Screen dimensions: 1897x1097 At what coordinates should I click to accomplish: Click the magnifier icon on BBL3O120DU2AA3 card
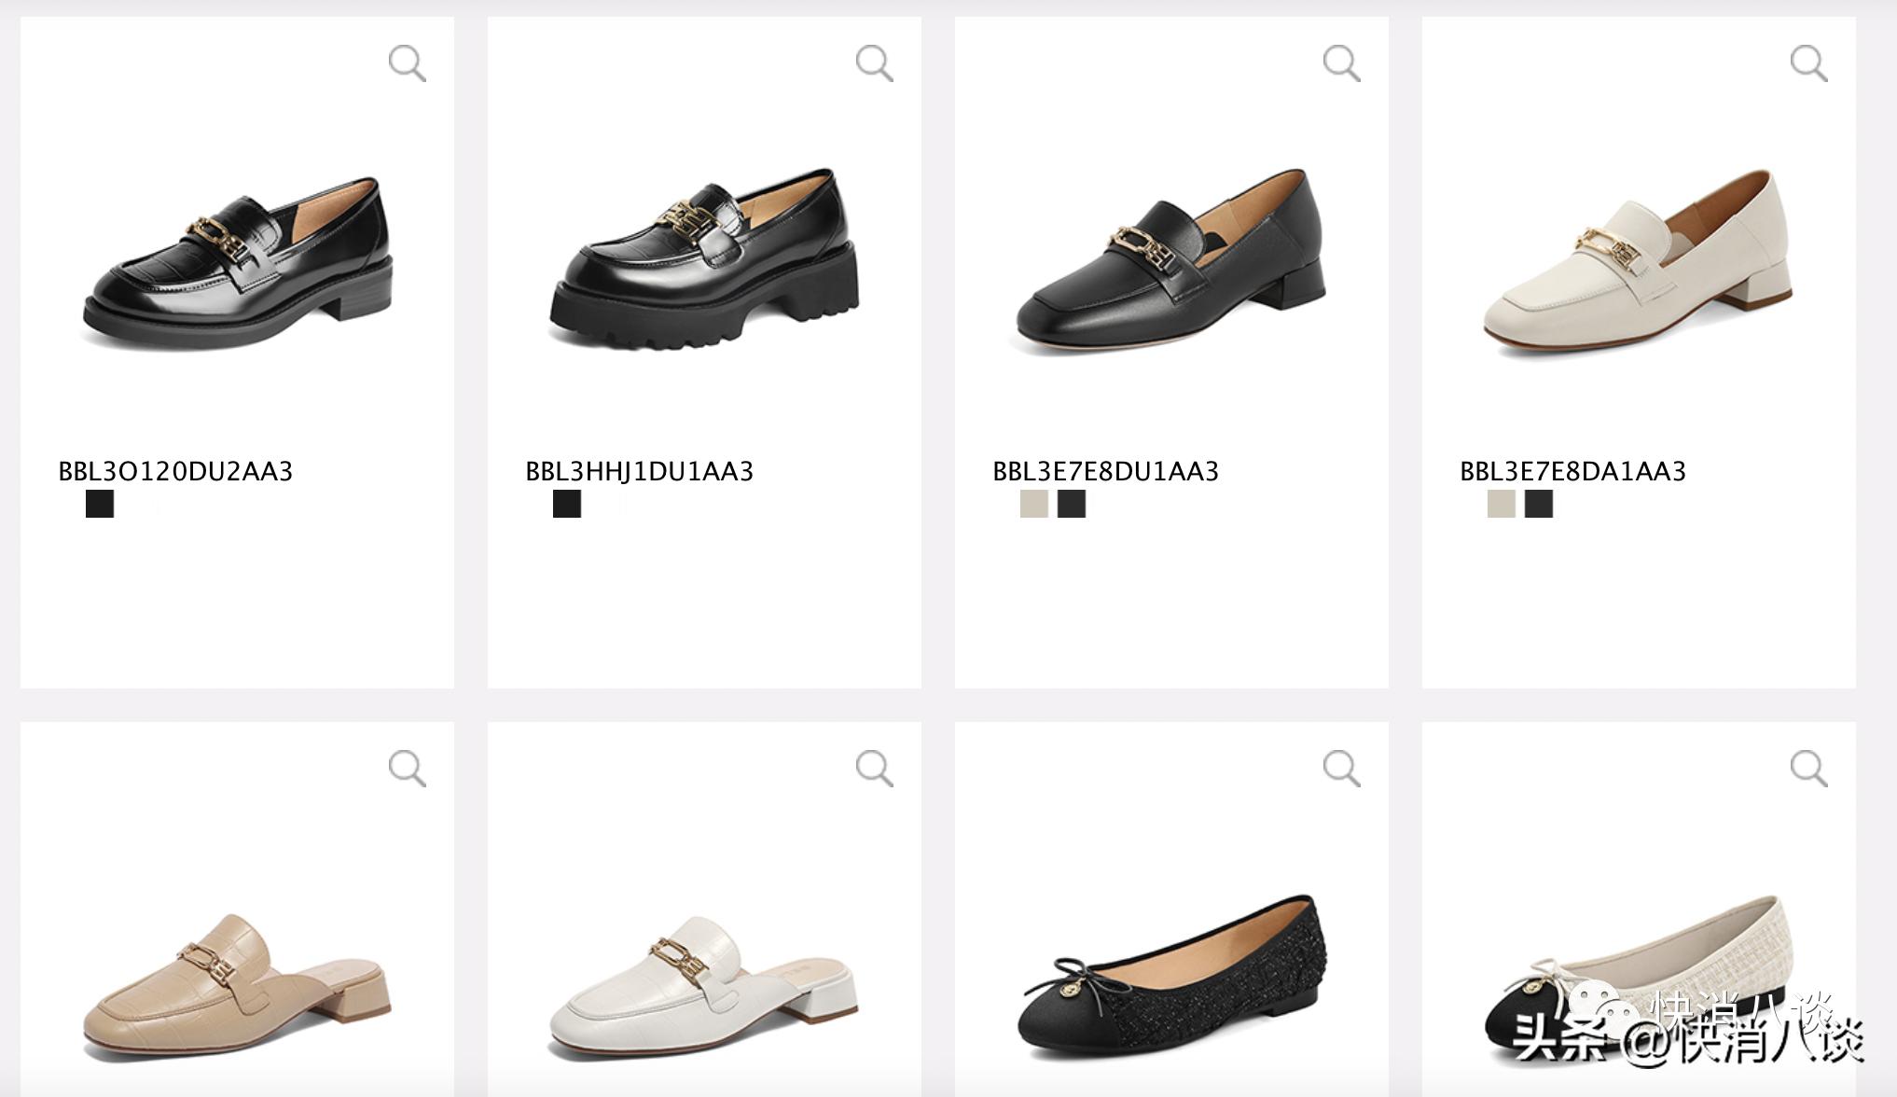[x=407, y=63]
